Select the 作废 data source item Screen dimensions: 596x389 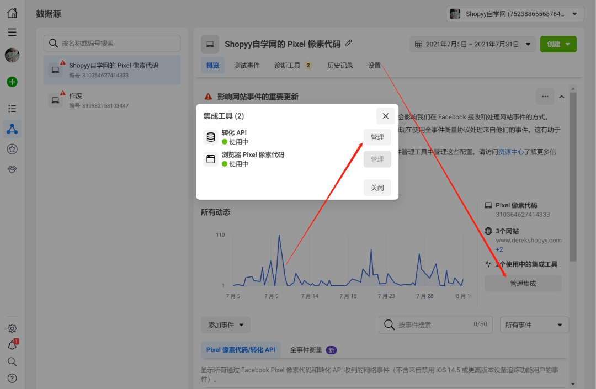(112, 100)
